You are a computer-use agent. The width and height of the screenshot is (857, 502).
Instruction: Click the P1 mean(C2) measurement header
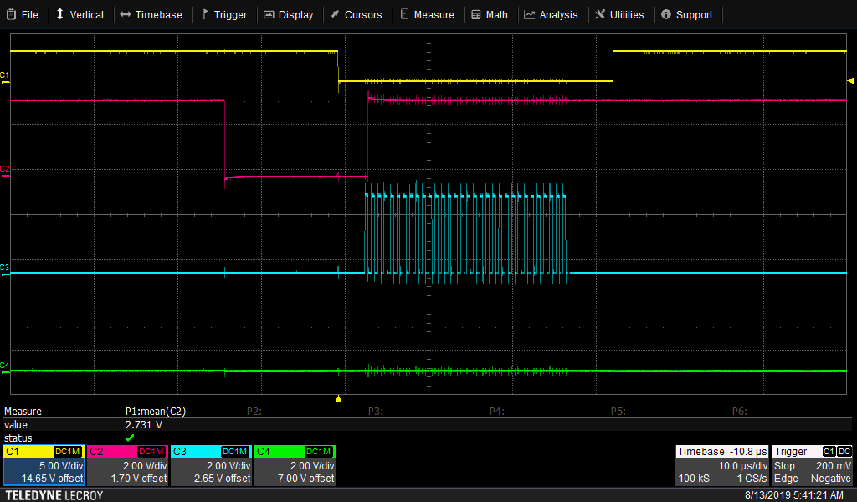157,412
